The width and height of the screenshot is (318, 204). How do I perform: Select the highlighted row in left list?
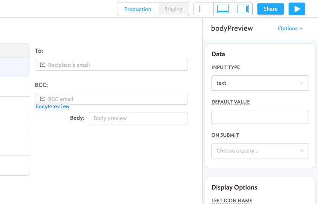point(15,67)
